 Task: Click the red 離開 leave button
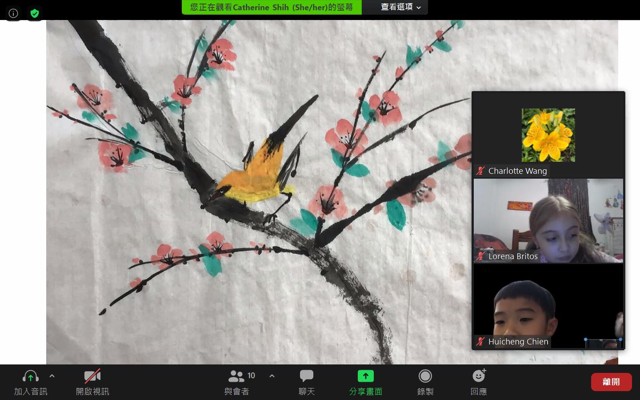pos(611,381)
